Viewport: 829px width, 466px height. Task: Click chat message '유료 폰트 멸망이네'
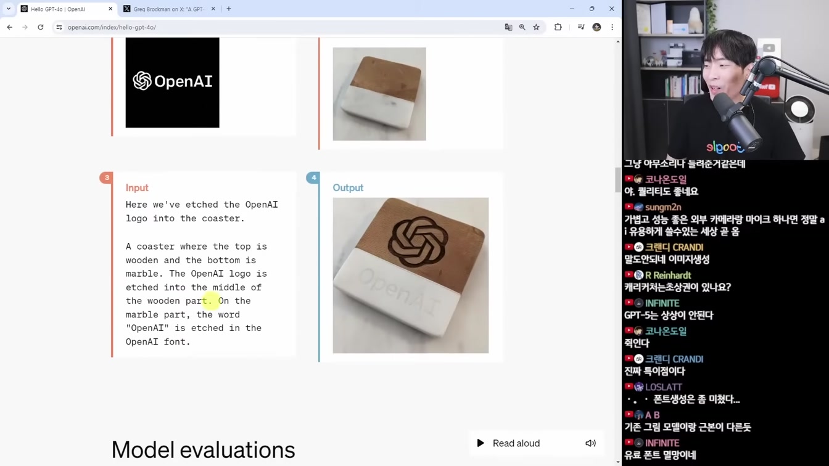tap(660, 456)
